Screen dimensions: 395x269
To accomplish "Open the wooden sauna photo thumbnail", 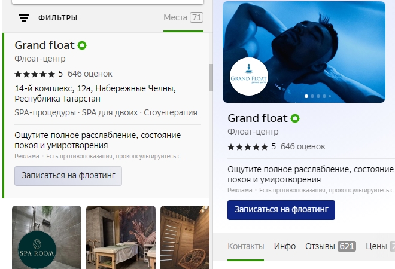I will [x=184, y=237].
